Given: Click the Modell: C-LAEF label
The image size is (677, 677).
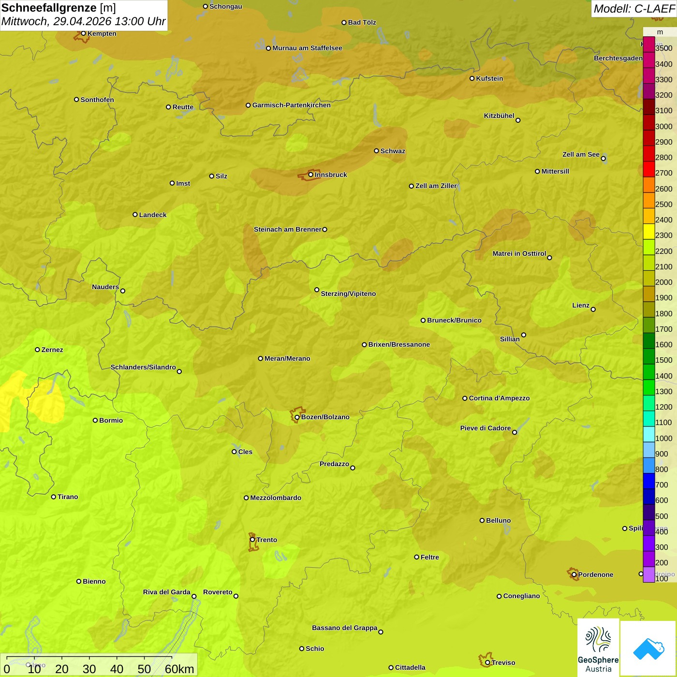Looking at the screenshot, I should point(633,9).
